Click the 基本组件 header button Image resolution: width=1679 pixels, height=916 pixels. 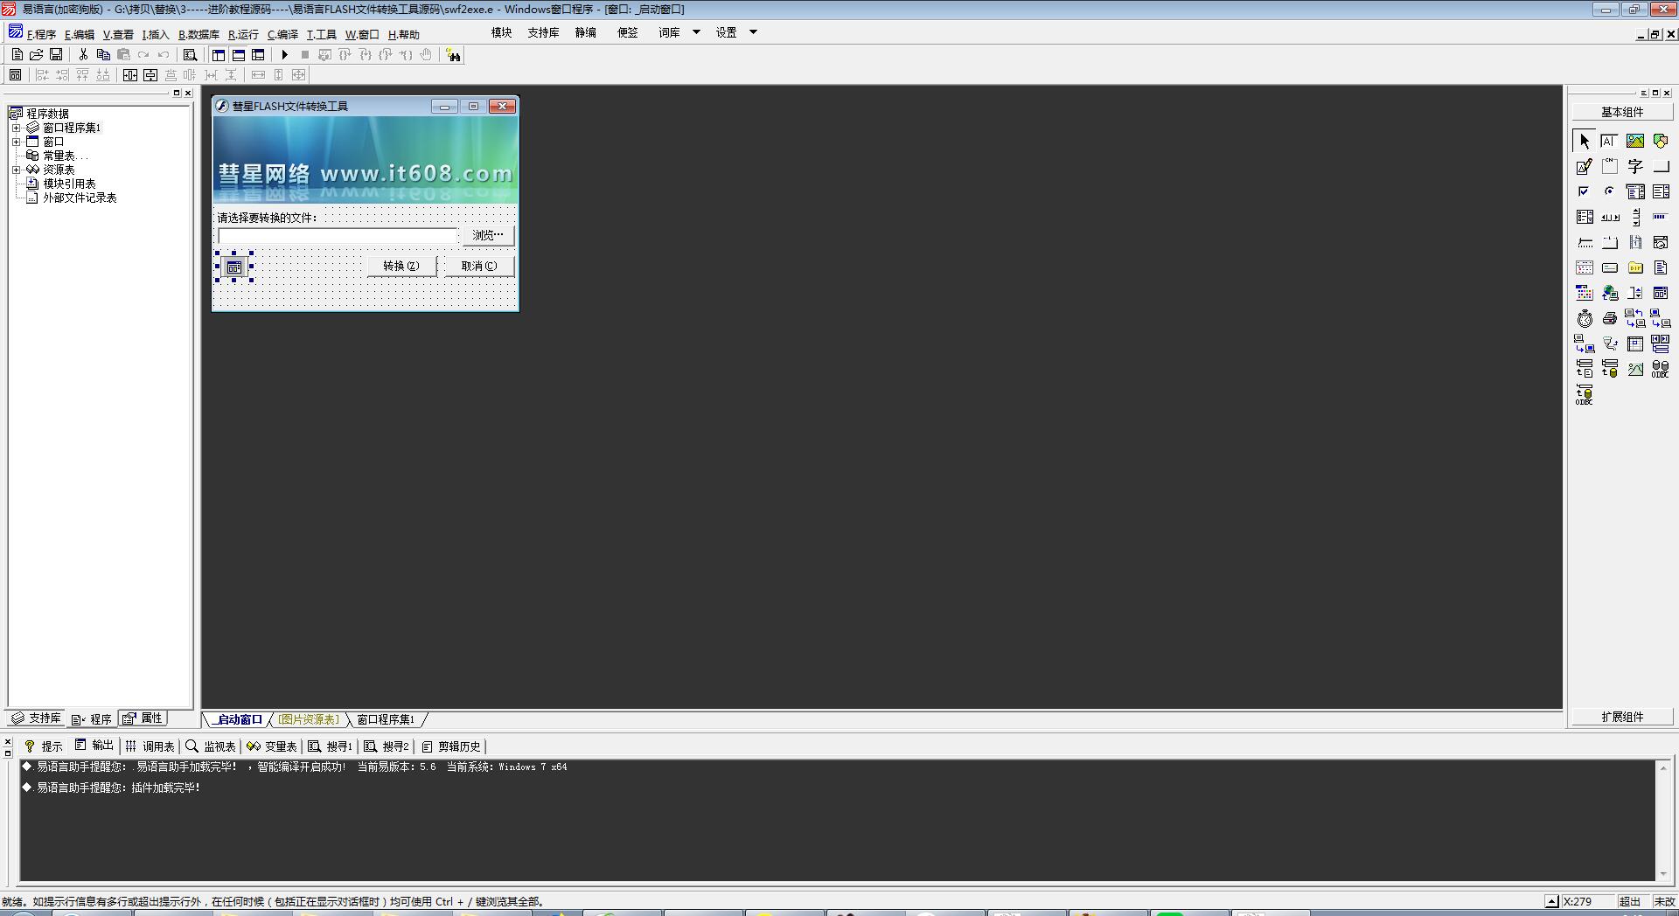[x=1622, y=112]
